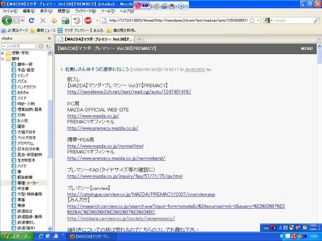Open the http://www.mazda.co.jp/ link

(x=93, y=116)
